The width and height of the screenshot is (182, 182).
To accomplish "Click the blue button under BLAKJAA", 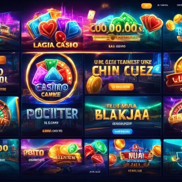I will coord(122,131).
